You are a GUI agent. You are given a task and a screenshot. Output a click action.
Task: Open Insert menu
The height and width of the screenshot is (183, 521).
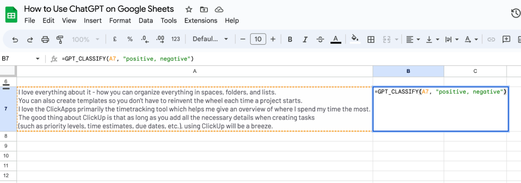[93, 20]
